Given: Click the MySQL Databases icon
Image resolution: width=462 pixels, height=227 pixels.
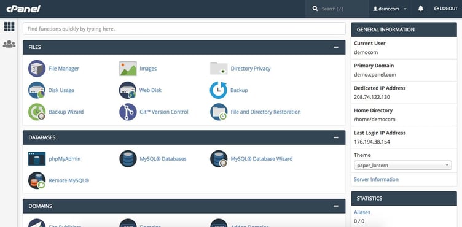Looking at the screenshot, I should click(x=128, y=159).
